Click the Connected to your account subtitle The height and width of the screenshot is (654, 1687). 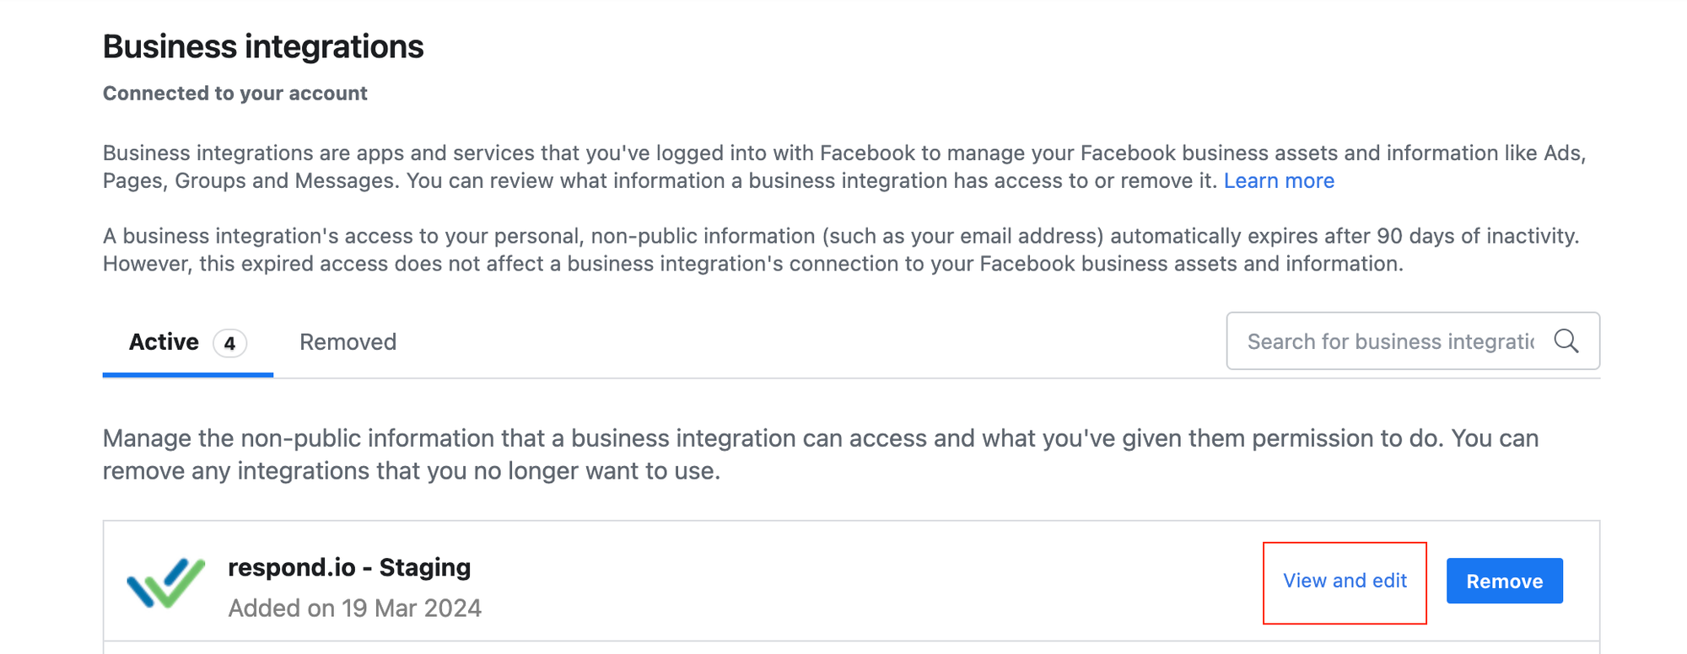[x=234, y=93]
